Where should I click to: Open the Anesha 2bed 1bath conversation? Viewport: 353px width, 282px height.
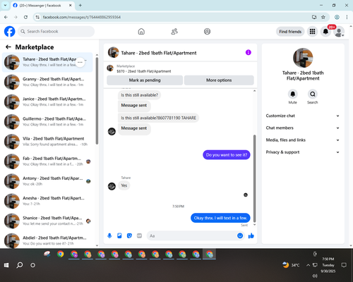point(47,201)
